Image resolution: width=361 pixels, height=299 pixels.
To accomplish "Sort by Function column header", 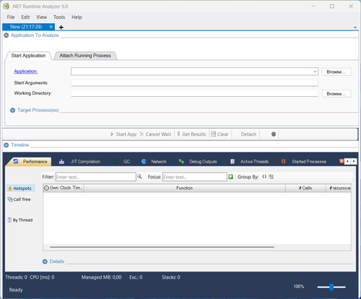I will click(x=185, y=188).
